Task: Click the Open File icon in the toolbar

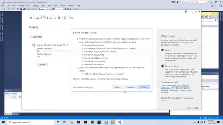Action: 18,9
